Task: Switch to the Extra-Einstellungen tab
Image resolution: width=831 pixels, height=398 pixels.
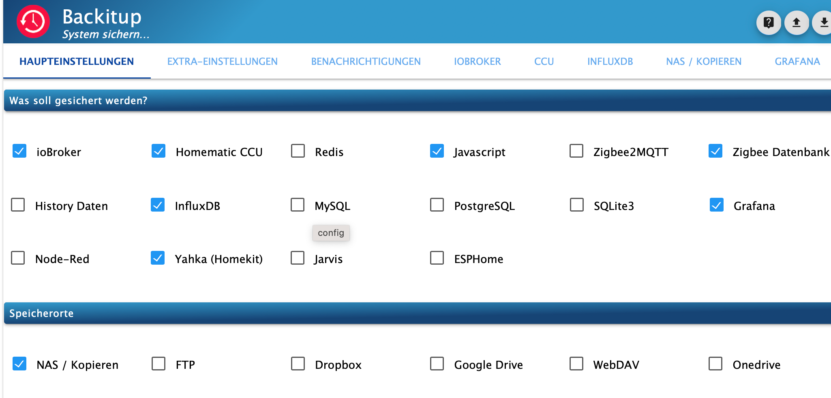Action: [x=222, y=62]
